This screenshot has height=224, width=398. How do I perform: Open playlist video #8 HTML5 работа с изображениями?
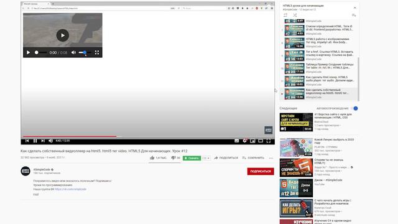point(319,43)
